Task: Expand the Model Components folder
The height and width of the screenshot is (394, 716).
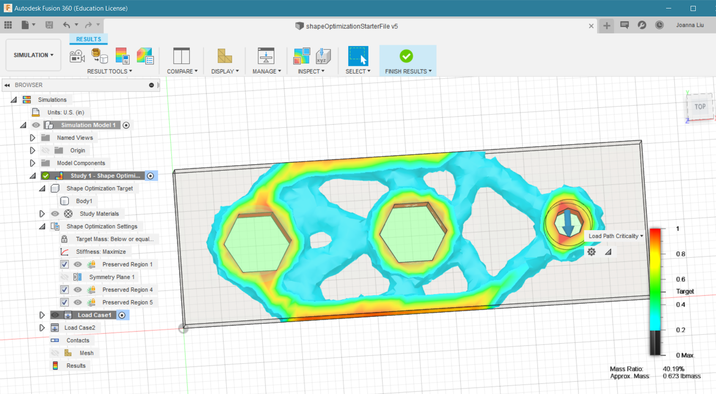Action: click(33, 163)
